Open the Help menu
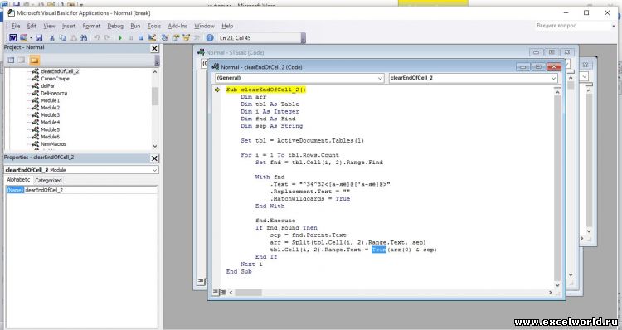The image size is (622, 330). click(x=227, y=26)
